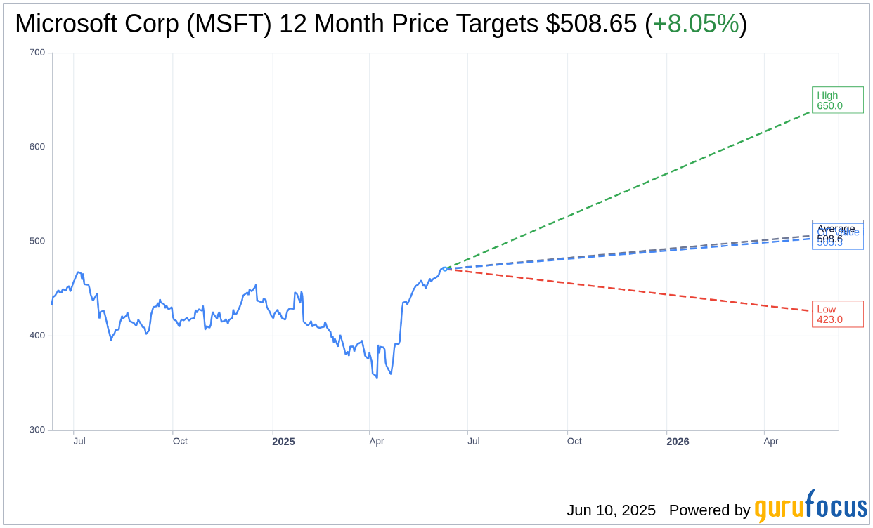The width and height of the screenshot is (873, 528).
Task: Click the gurufocus logo
Action: tap(810, 506)
